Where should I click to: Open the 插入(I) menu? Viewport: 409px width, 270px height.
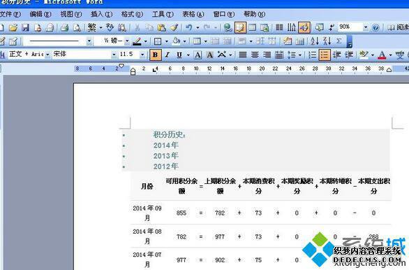(101, 14)
